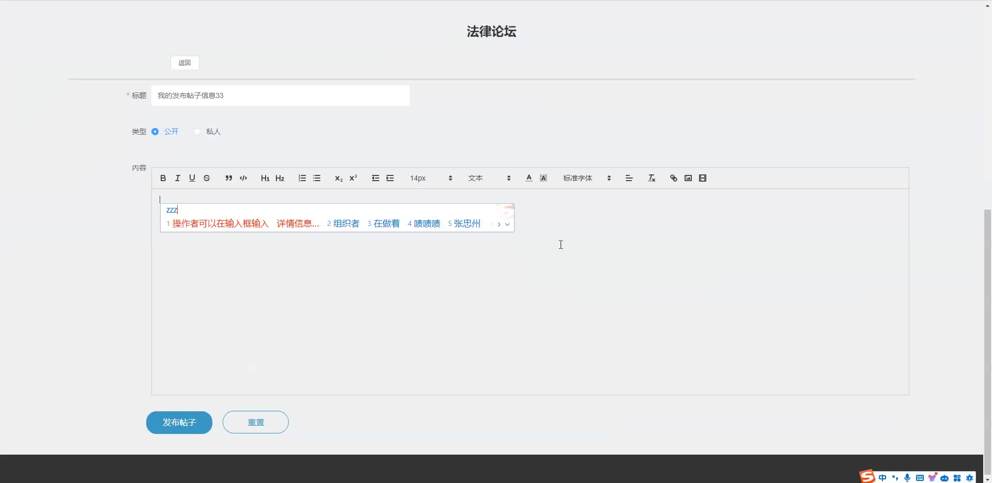The width and height of the screenshot is (992, 483).
Task: Expand the IME candidate list
Action: tap(507, 224)
